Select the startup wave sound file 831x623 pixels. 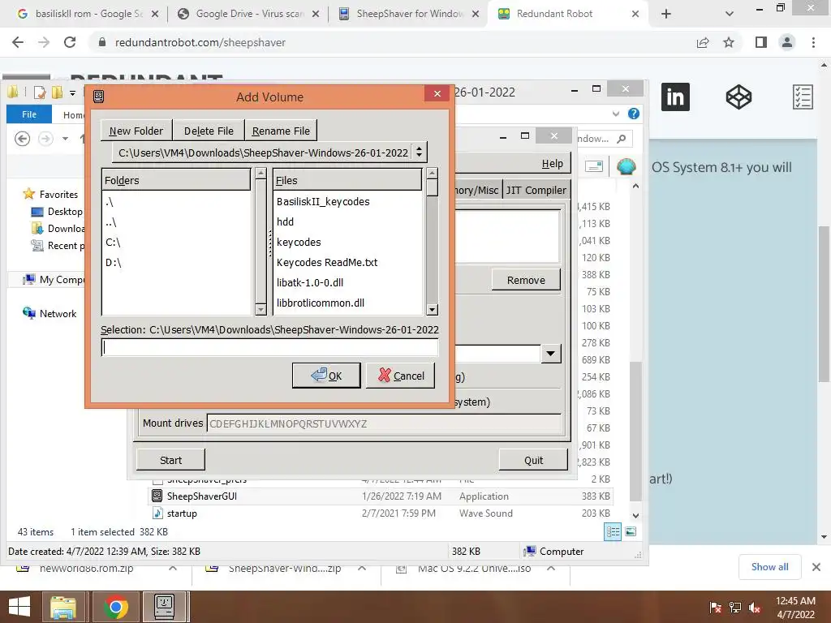coord(181,513)
